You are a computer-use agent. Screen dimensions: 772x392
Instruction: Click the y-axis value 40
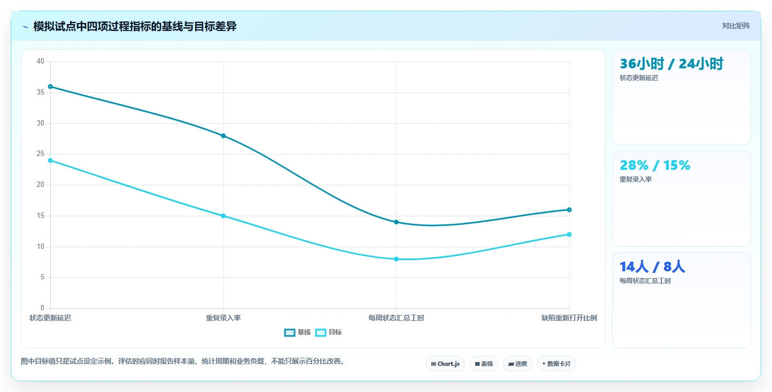tap(41, 61)
